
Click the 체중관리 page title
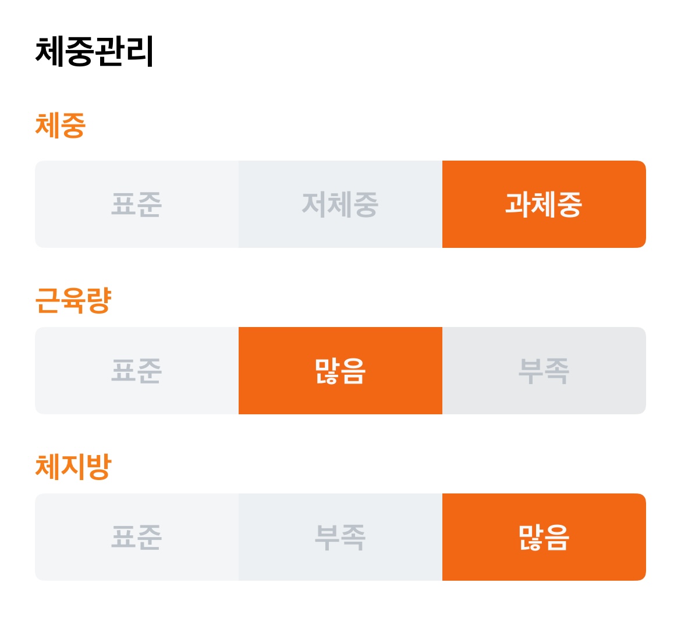point(94,51)
